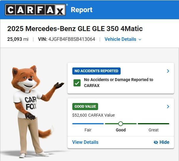Click the CARFAX logo

tap(35, 10)
